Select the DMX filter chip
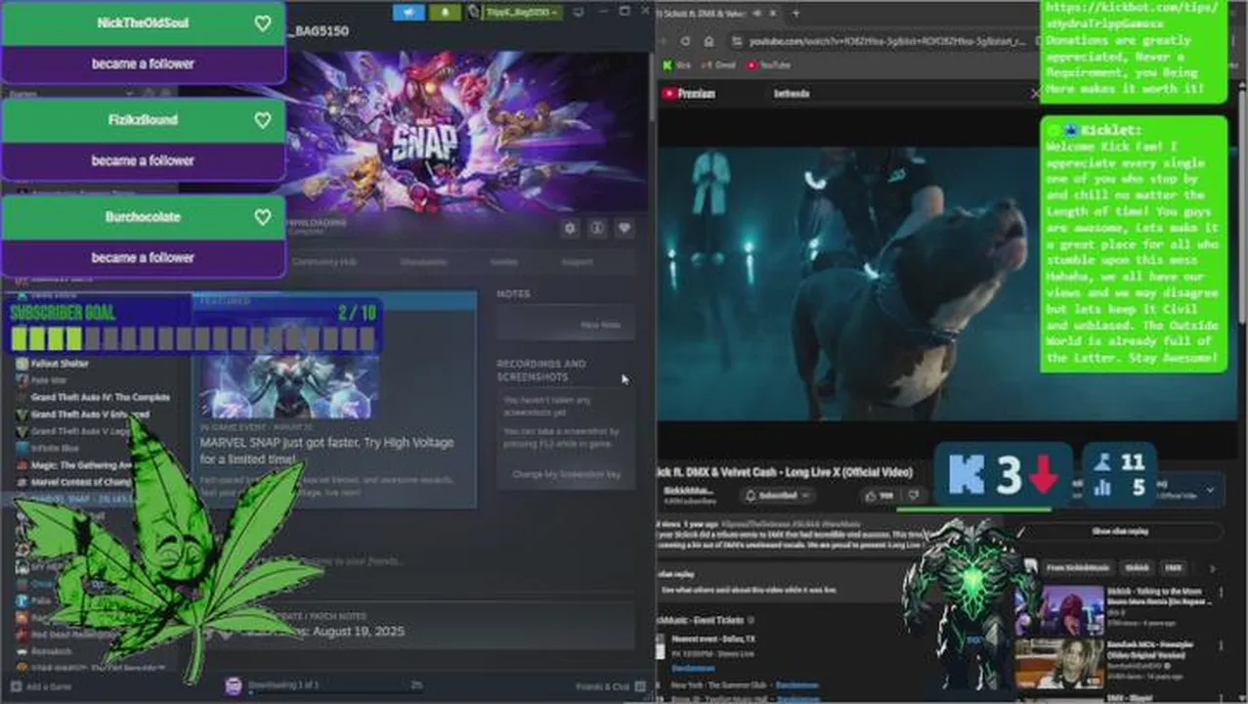The width and height of the screenshot is (1248, 704). click(1173, 568)
